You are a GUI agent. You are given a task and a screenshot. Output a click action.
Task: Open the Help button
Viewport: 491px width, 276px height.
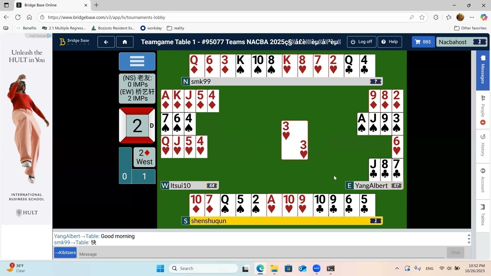click(389, 42)
